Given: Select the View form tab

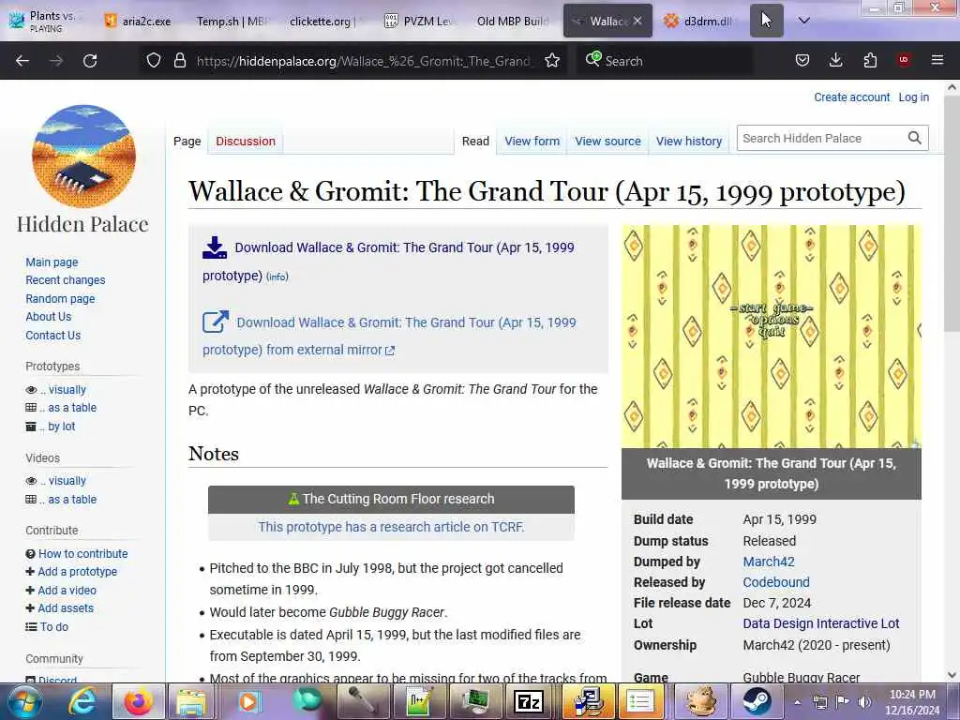Looking at the screenshot, I should tap(532, 141).
